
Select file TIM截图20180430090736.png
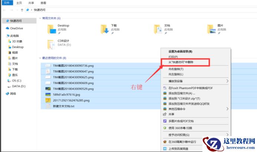click(73, 66)
